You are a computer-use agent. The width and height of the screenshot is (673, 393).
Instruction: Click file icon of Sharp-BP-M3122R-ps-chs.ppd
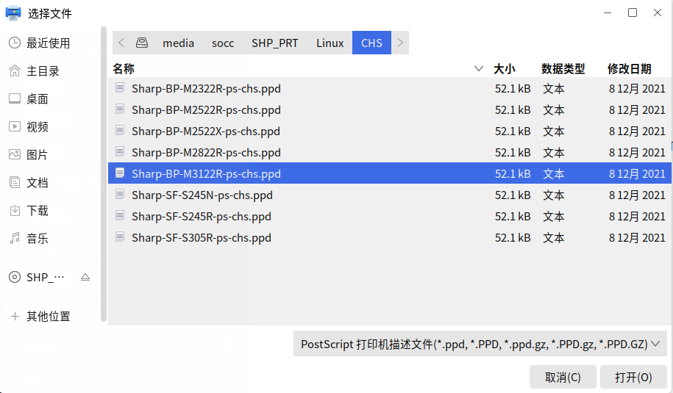[x=120, y=173]
